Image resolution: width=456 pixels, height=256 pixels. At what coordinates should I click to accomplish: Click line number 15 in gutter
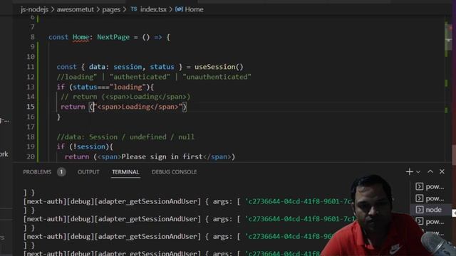31,107
